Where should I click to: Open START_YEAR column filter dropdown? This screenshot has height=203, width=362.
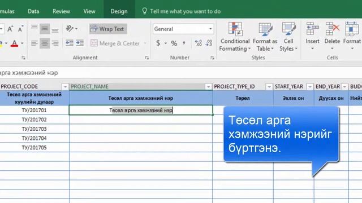(310, 87)
